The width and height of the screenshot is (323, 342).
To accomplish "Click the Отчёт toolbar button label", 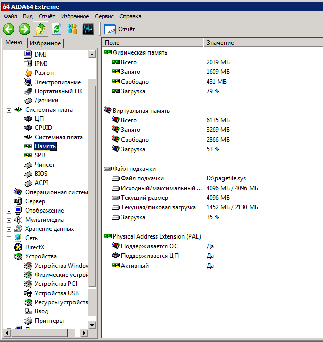I will tap(127, 29).
